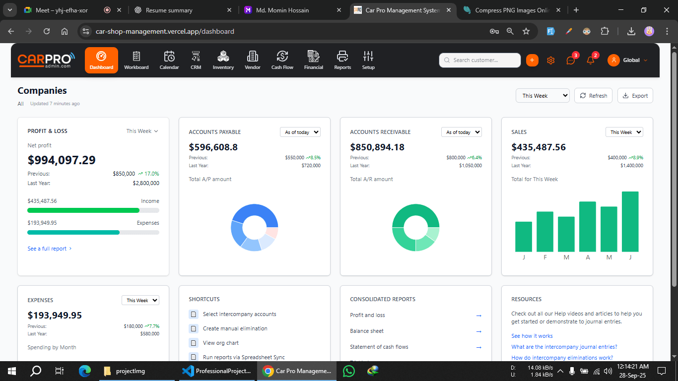Click the Refresh button
The height and width of the screenshot is (381, 678).
593,96
